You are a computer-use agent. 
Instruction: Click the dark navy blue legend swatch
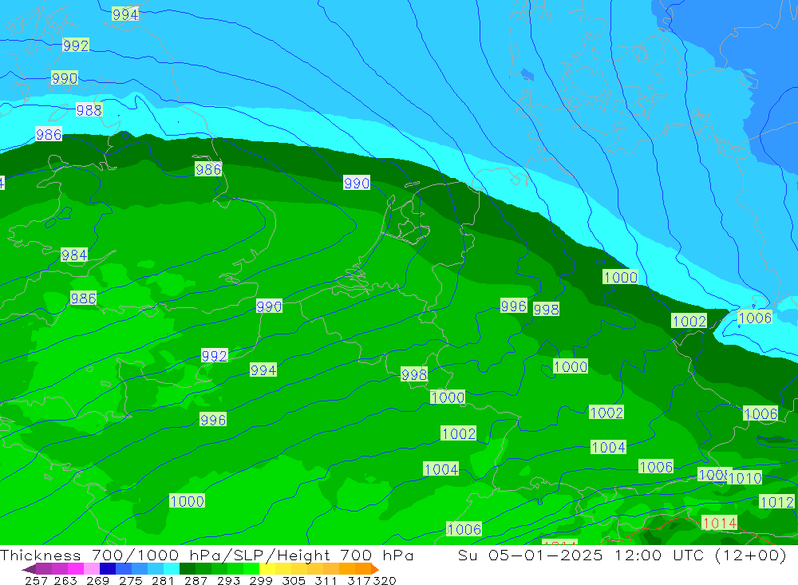click(x=108, y=569)
